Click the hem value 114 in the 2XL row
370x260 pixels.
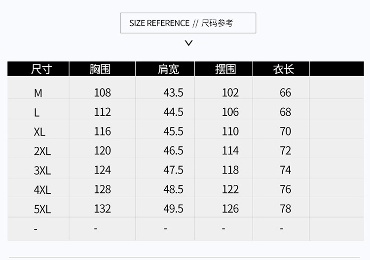(230, 151)
